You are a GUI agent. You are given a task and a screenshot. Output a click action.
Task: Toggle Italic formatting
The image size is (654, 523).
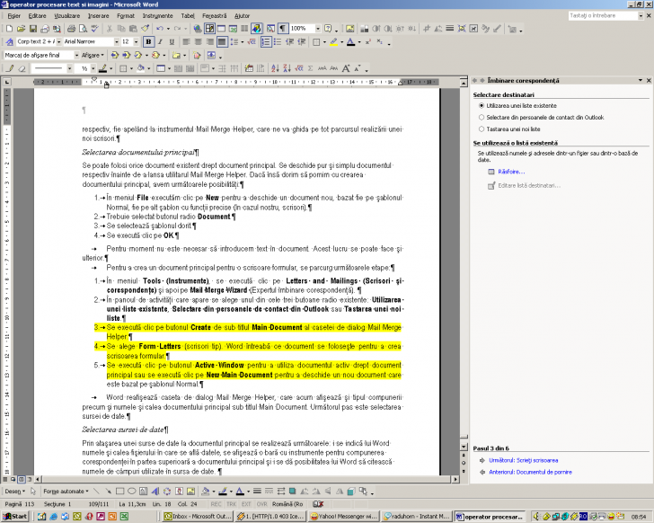coord(159,41)
